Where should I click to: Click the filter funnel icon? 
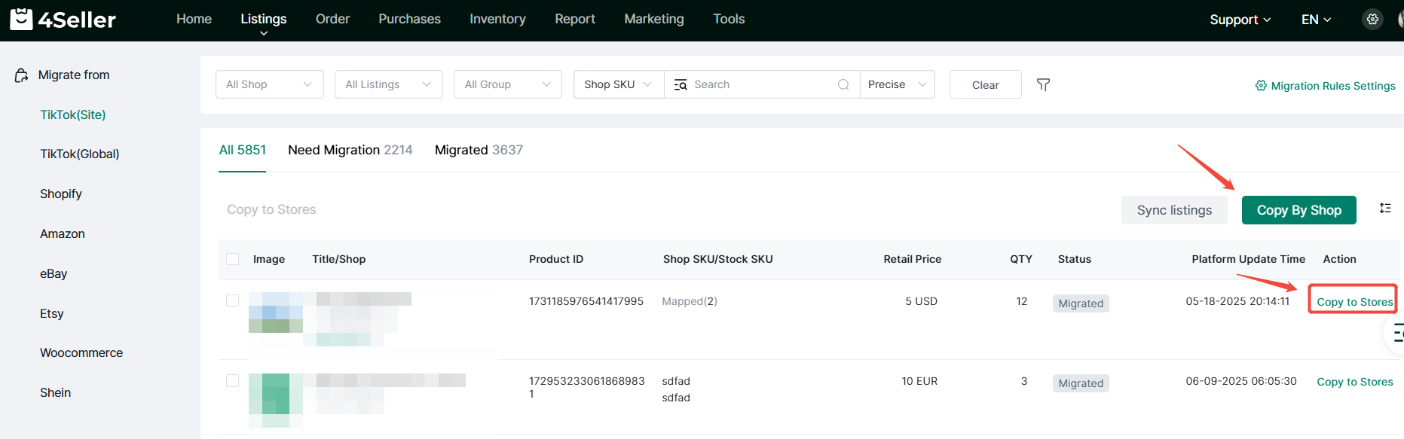click(1043, 84)
